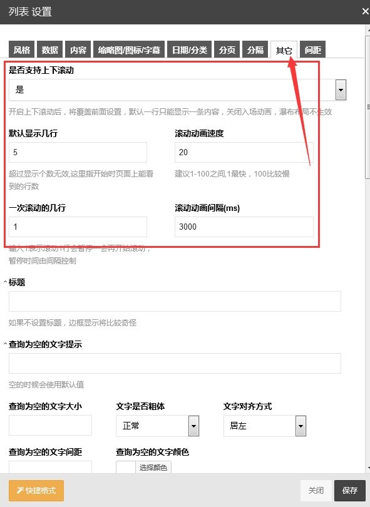Click the 选择颜色 button
370x507 pixels.
[153, 468]
